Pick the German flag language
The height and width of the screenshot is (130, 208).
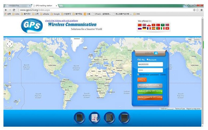(144, 28)
